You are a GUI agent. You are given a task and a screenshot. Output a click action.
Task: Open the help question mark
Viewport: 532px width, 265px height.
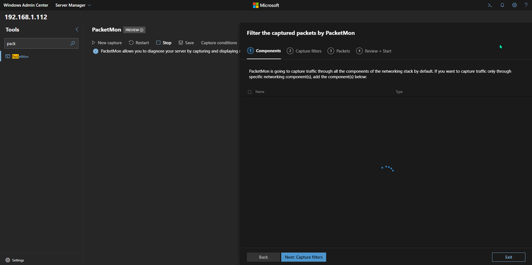coord(526,5)
